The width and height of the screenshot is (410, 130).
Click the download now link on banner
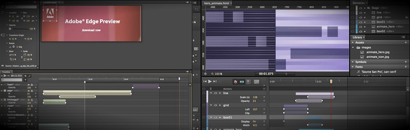click(x=91, y=30)
